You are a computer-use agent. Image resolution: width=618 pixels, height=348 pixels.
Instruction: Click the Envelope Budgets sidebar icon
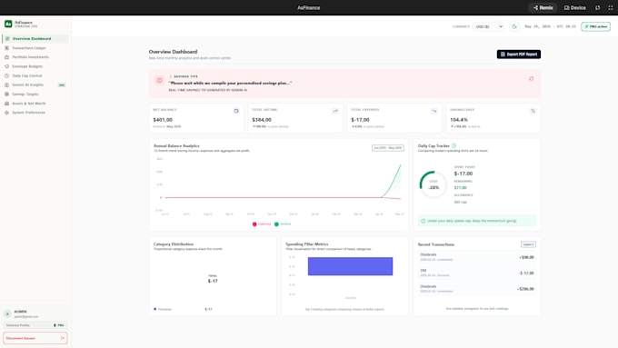tap(6, 66)
